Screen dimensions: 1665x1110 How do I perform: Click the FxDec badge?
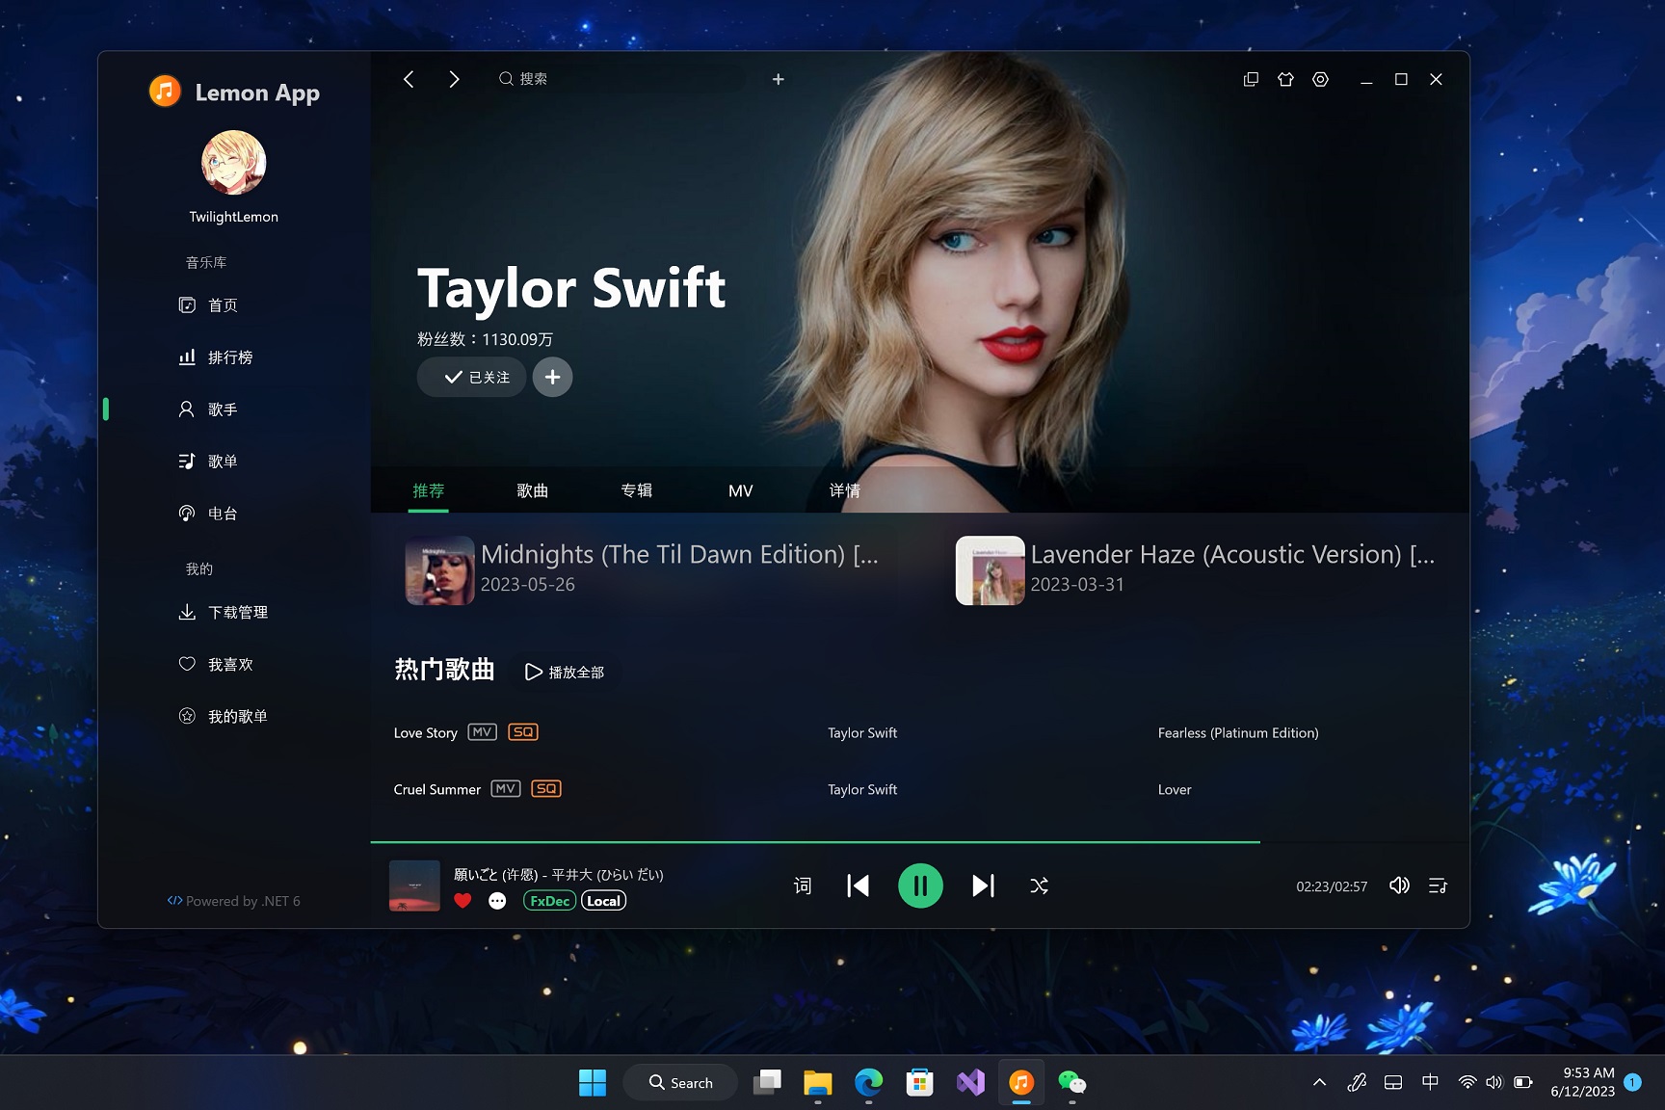point(549,901)
